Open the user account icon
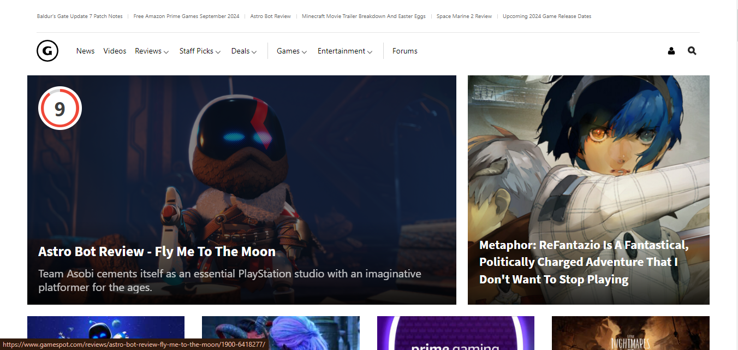Screen dimensions: 738x350 [671, 51]
